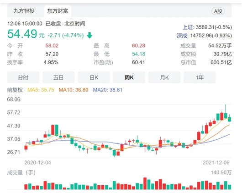
Task: Click the 已收盘 market status text
Action: click(x=53, y=24)
